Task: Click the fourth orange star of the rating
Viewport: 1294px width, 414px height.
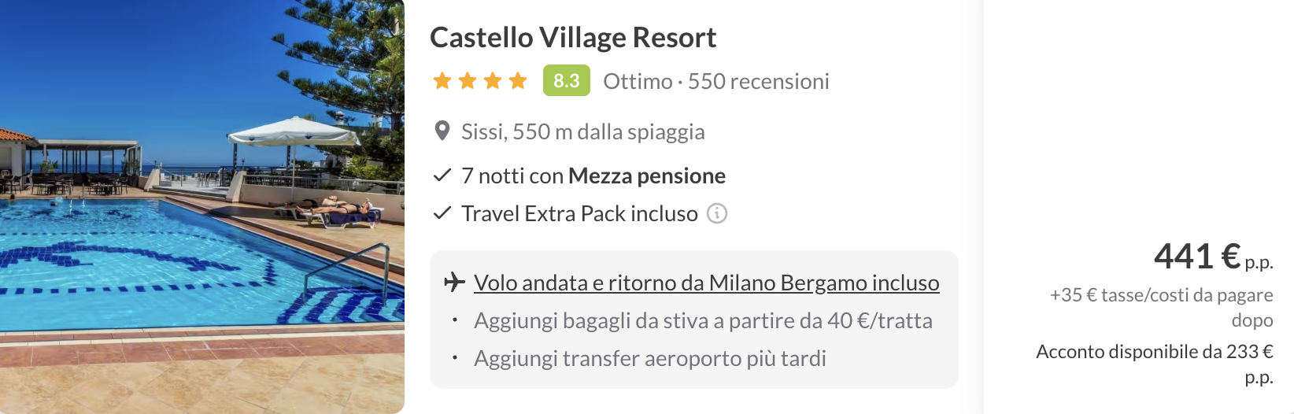Action: pos(518,81)
